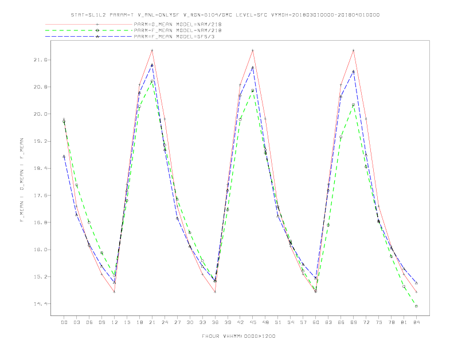Click x-axis tick label 75
The height and width of the screenshot is (351, 454).
click(379, 322)
